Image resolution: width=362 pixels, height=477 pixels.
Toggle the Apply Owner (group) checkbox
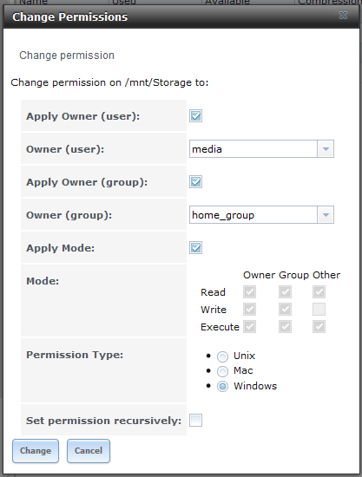195,182
